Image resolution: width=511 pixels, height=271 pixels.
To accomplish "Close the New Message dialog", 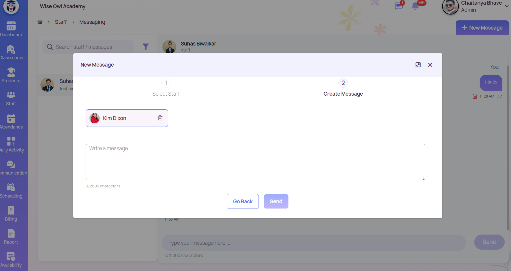I will click(430, 65).
